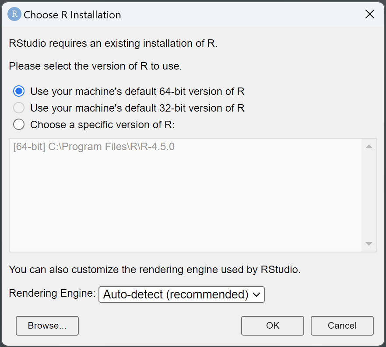Pick the R-4.5.0 installation list entry
Image resolution: width=386 pixels, height=347 pixels.
[x=94, y=147]
